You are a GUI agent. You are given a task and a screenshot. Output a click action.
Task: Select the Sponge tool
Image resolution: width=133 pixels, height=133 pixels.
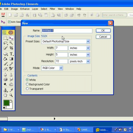pos(5,79)
